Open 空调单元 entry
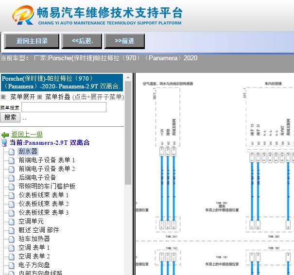294x275 pixels. point(31,222)
